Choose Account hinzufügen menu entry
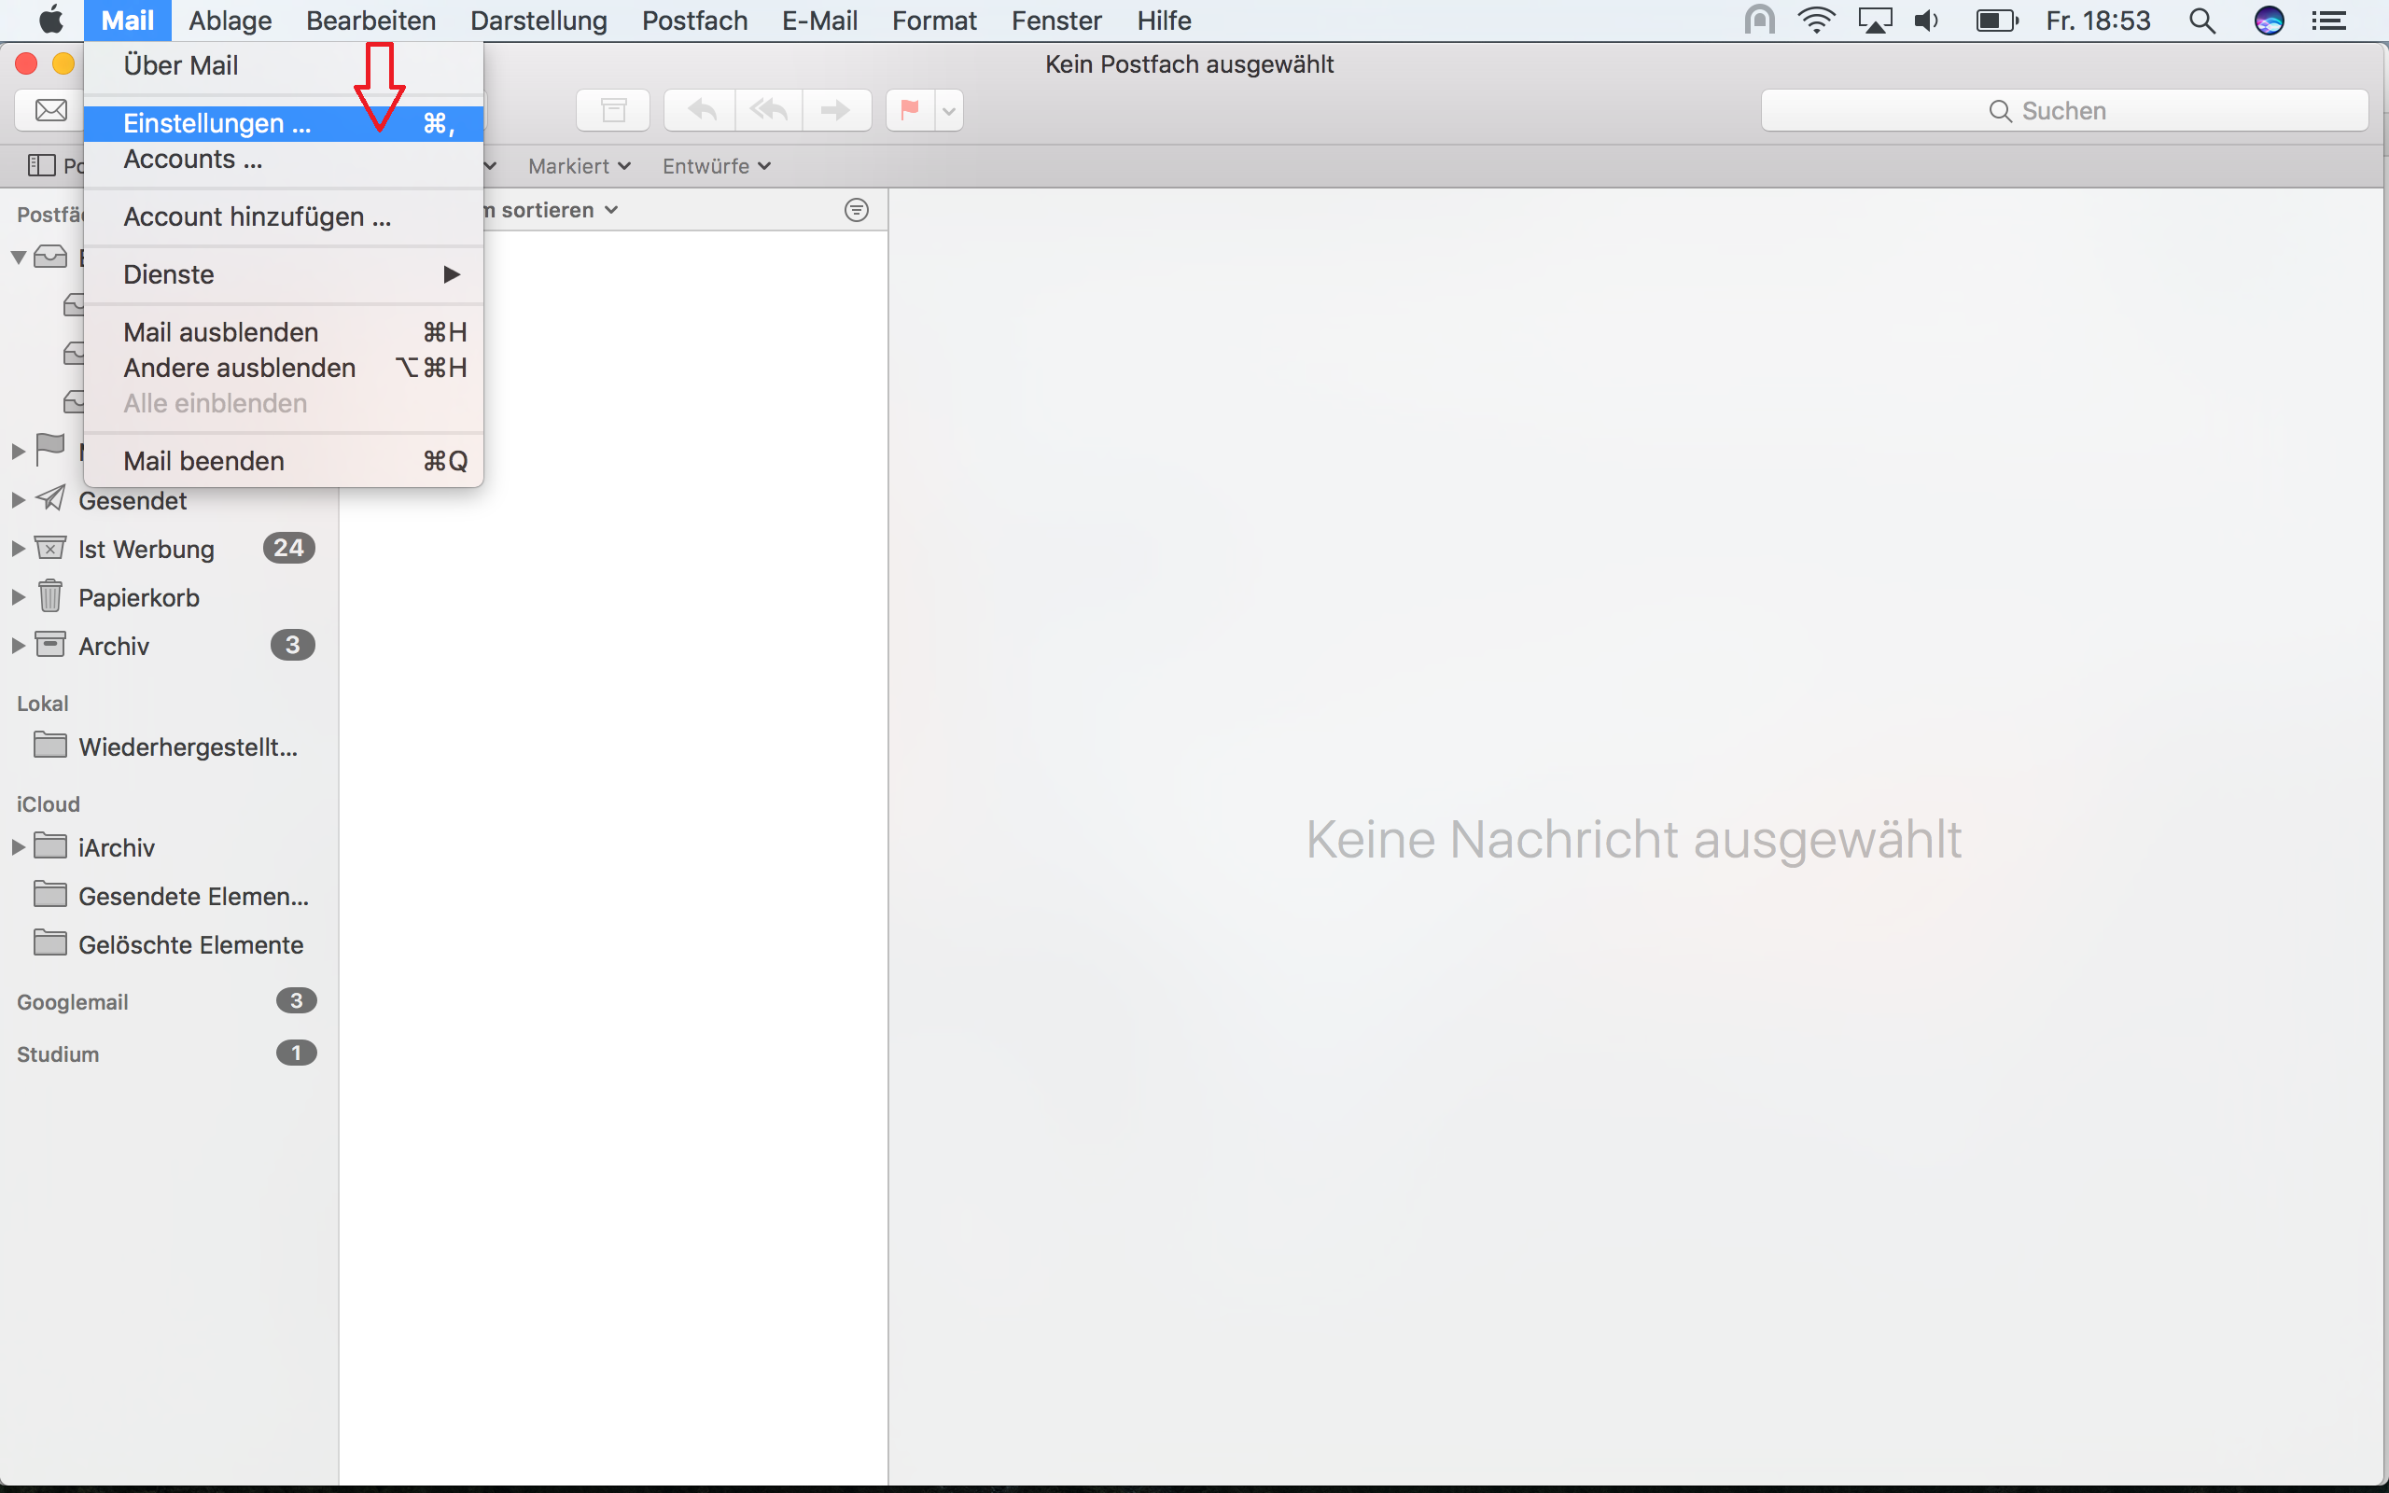Screen dimensions: 2389x1493 tap(257, 217)
